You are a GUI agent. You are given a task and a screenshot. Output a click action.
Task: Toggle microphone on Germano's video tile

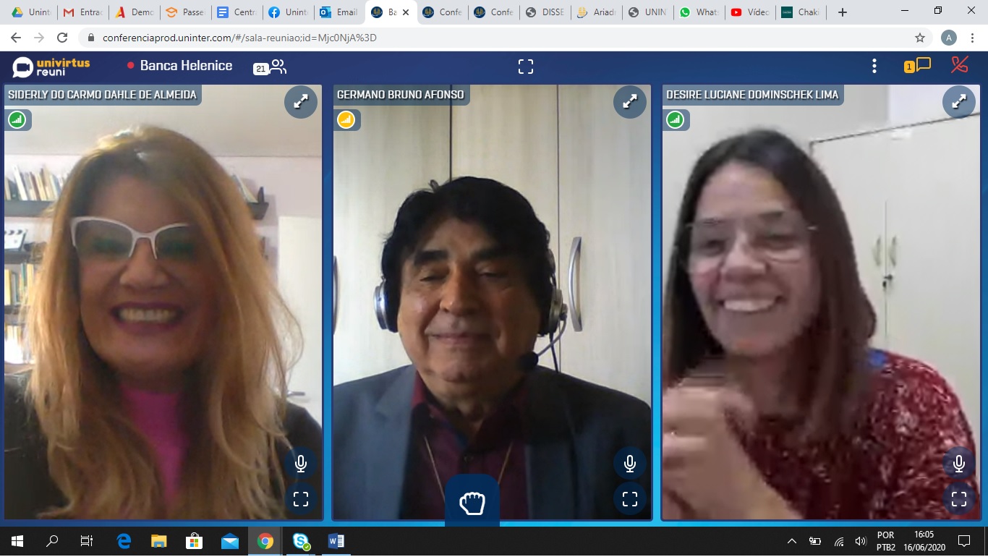[x=629, y=463]
